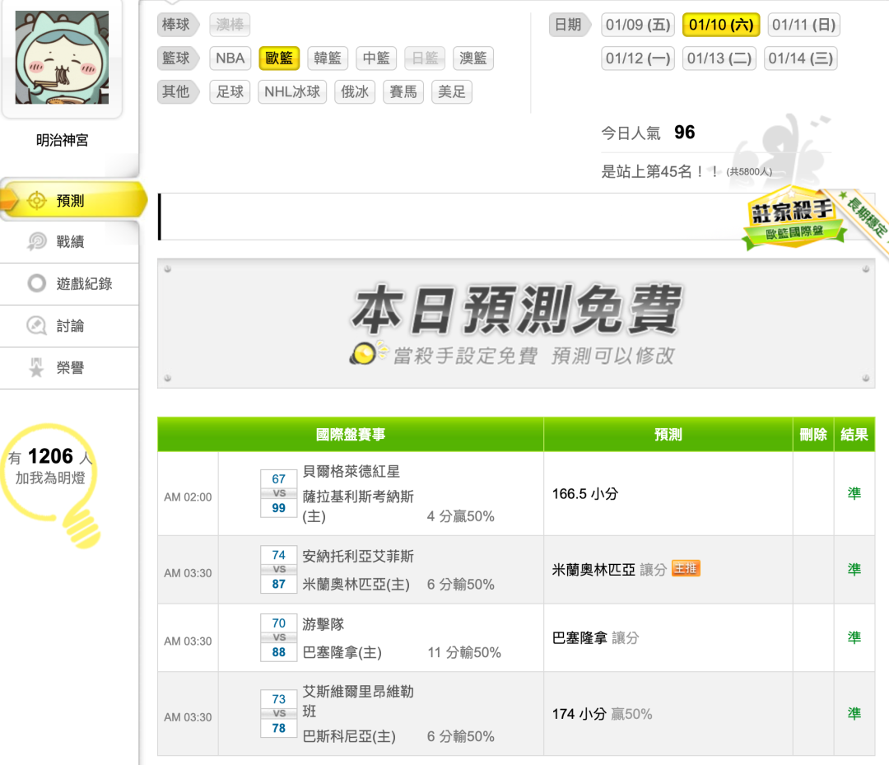Click team name 安納托利亞艾菲斯
889x765 pixels.
pyautogui.click(x=358, y=556)
